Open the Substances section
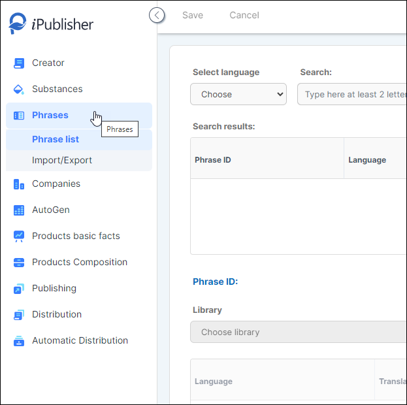Viewport: 407px width, 405px height. coord(79,89)
